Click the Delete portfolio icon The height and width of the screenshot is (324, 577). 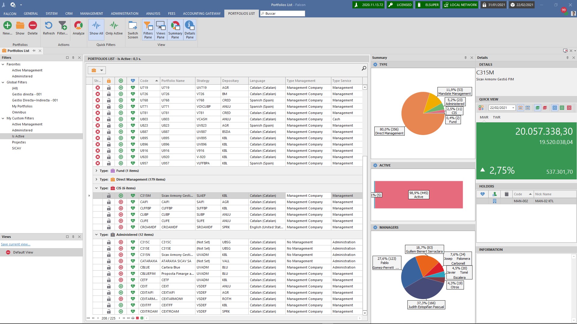point(32,26)
